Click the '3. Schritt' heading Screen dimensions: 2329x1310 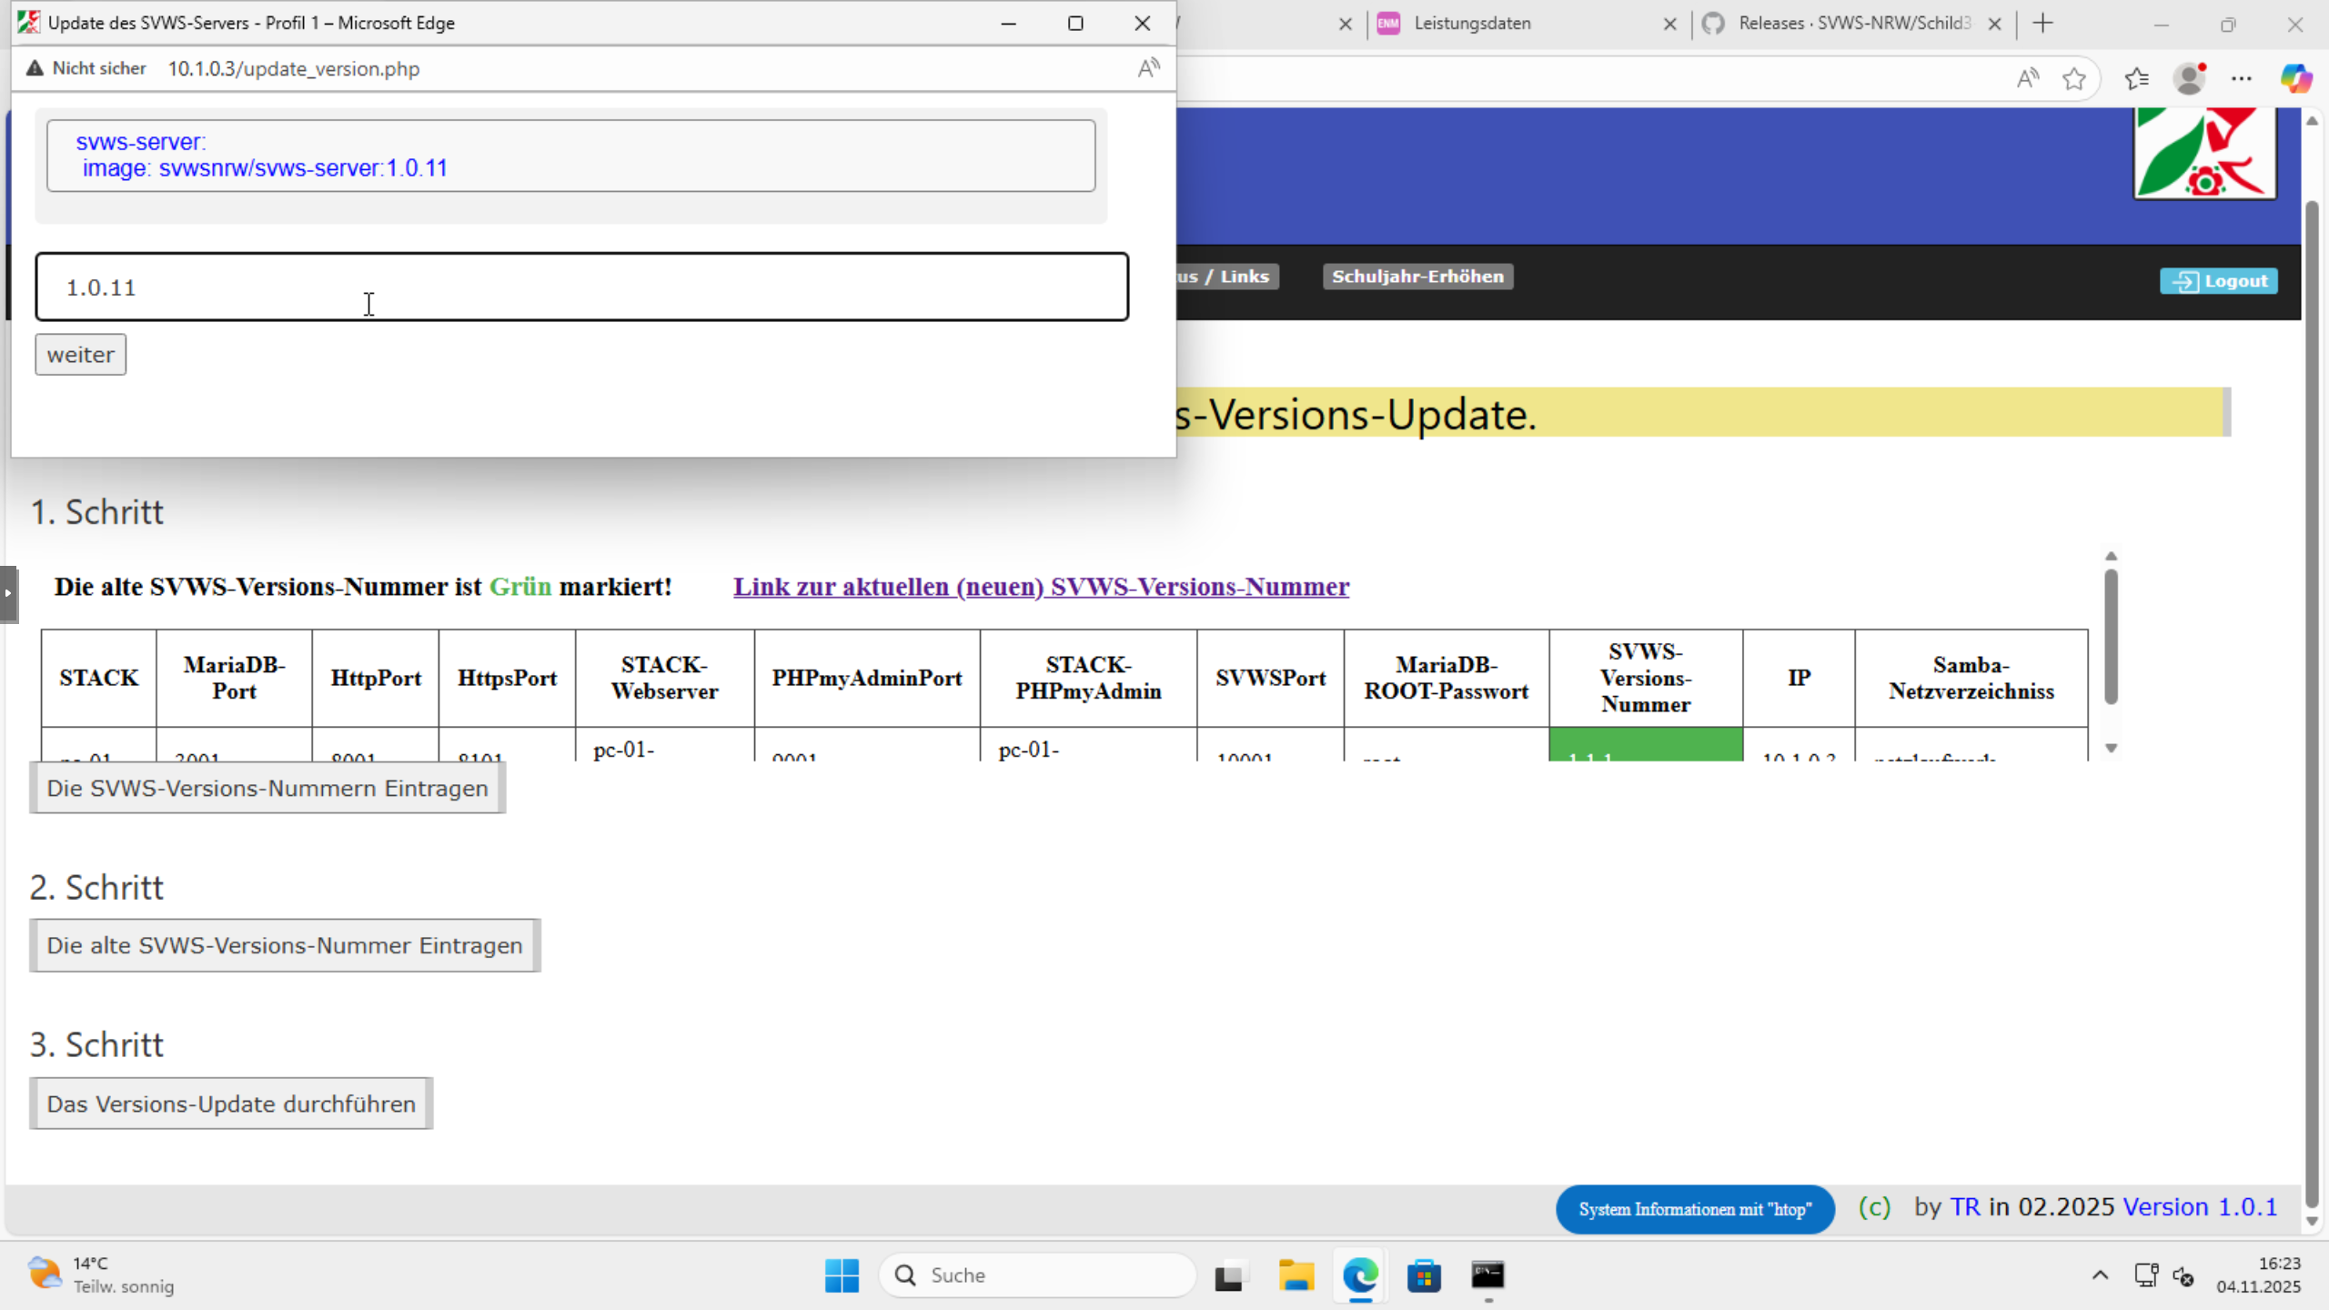(96, 1044)
